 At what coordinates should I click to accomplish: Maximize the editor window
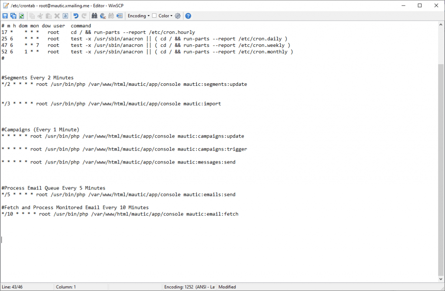[420, 5]
